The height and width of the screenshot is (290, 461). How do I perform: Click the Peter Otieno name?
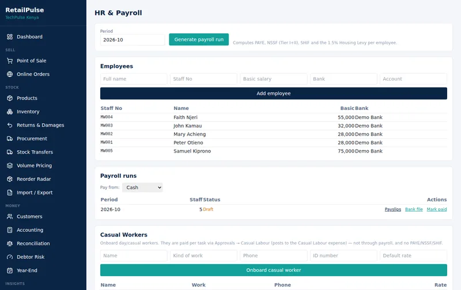(x=188, y=143)
